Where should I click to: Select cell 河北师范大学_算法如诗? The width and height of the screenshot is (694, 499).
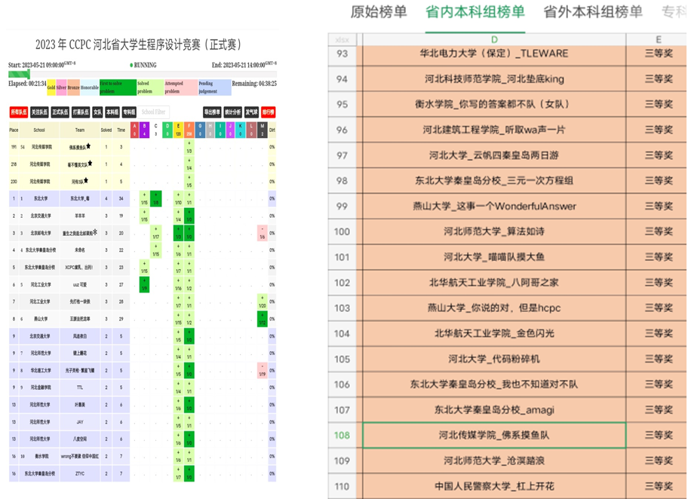click(494, 232)
